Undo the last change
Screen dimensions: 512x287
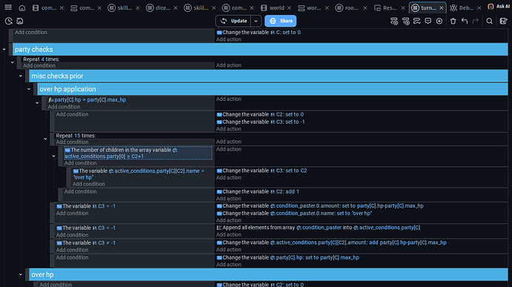coord(465,22)
